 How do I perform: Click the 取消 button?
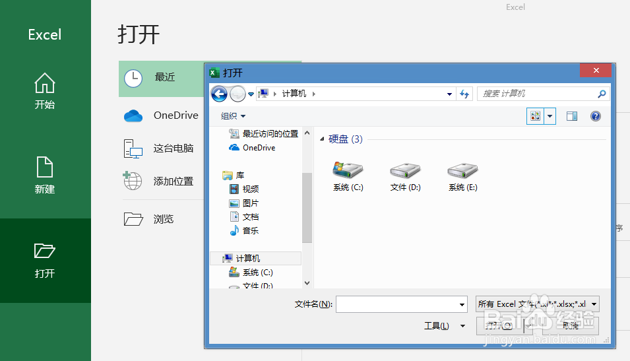[571, 325]
